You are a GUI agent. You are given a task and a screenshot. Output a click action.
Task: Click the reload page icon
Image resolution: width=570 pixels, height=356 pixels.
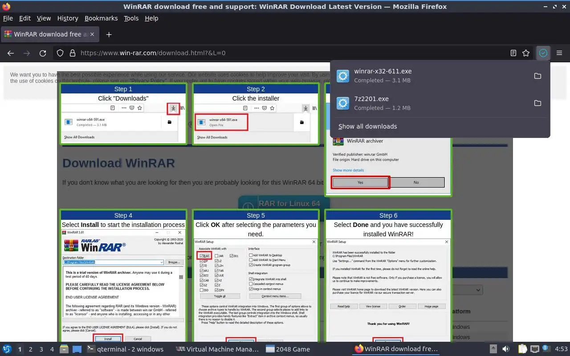click(43, 53)
